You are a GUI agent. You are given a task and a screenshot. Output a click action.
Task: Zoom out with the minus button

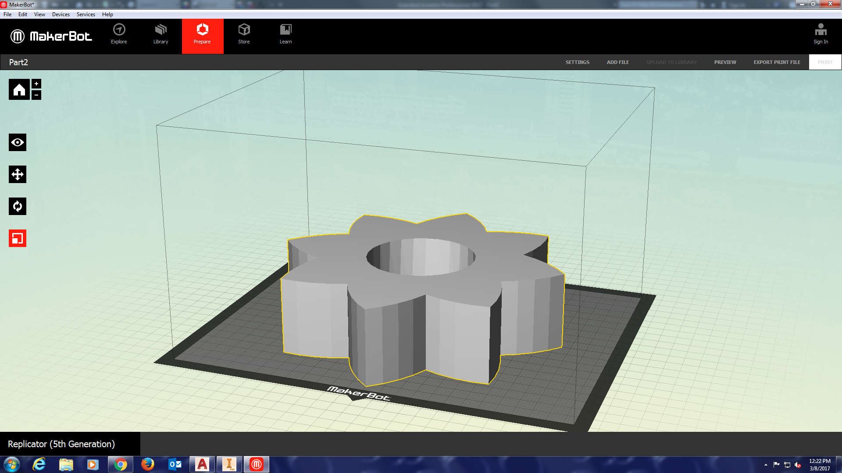36,95
